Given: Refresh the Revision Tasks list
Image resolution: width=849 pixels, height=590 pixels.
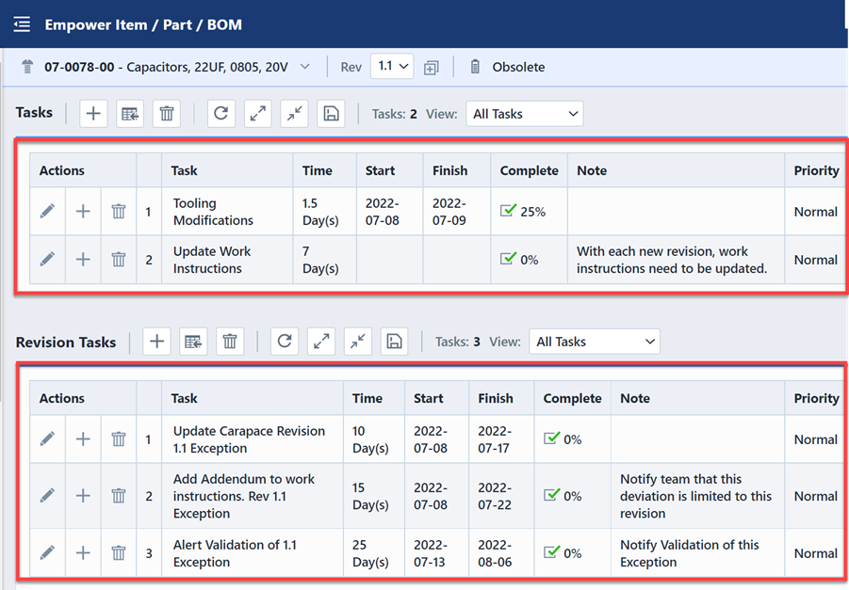Looking at the screenshot, I should click(285, 342).
